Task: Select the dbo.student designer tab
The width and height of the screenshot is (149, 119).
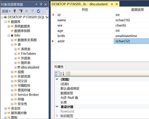Action: click(x=80, y=4)
